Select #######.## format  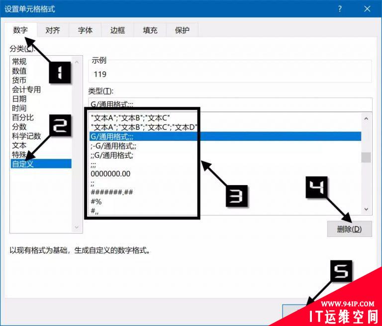coord(225,192)
